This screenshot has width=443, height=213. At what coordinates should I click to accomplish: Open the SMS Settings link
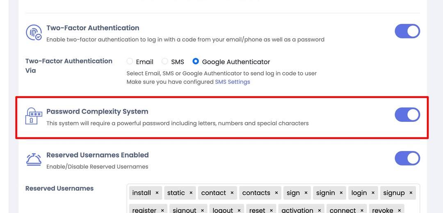click(233, 82)
